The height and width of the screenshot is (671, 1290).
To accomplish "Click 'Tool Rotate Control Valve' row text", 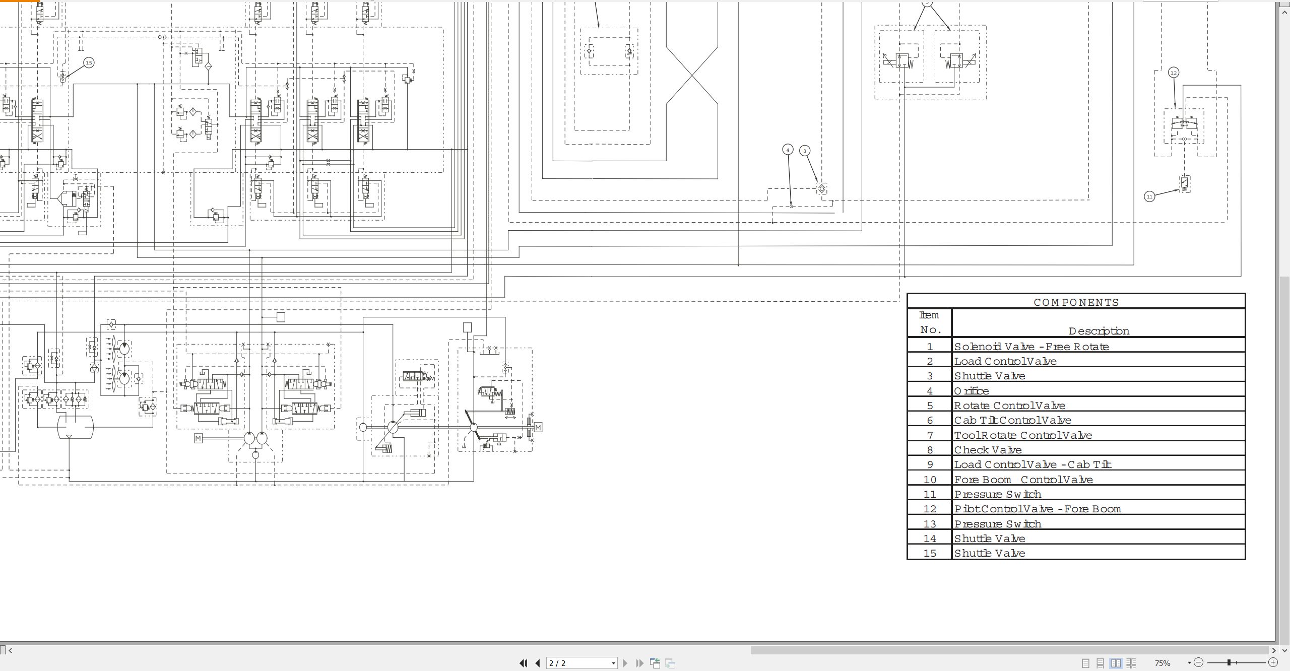I will (x=1023, y=435).
